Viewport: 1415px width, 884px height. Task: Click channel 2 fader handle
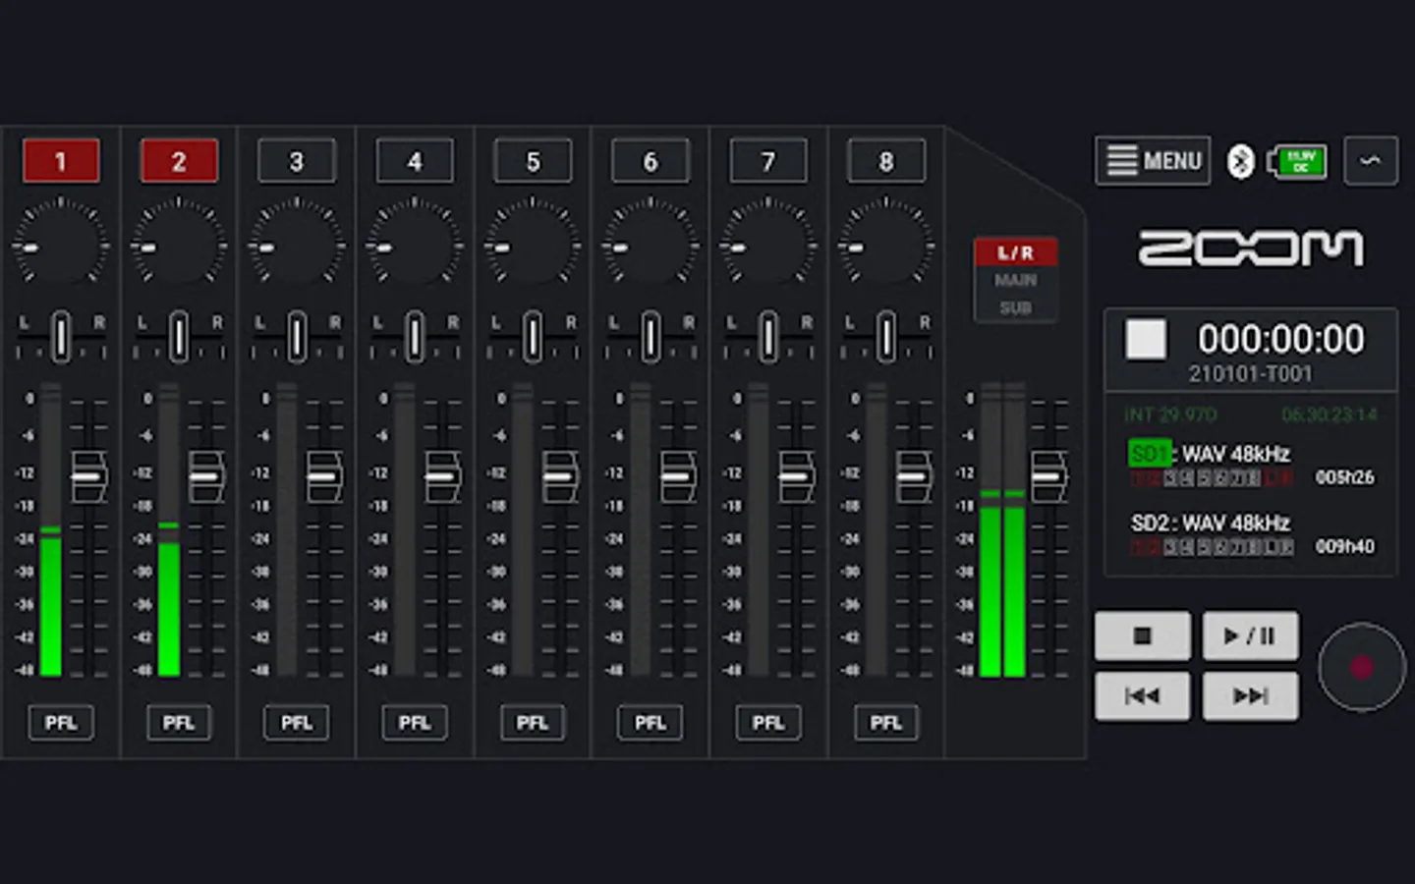(206, 476)
